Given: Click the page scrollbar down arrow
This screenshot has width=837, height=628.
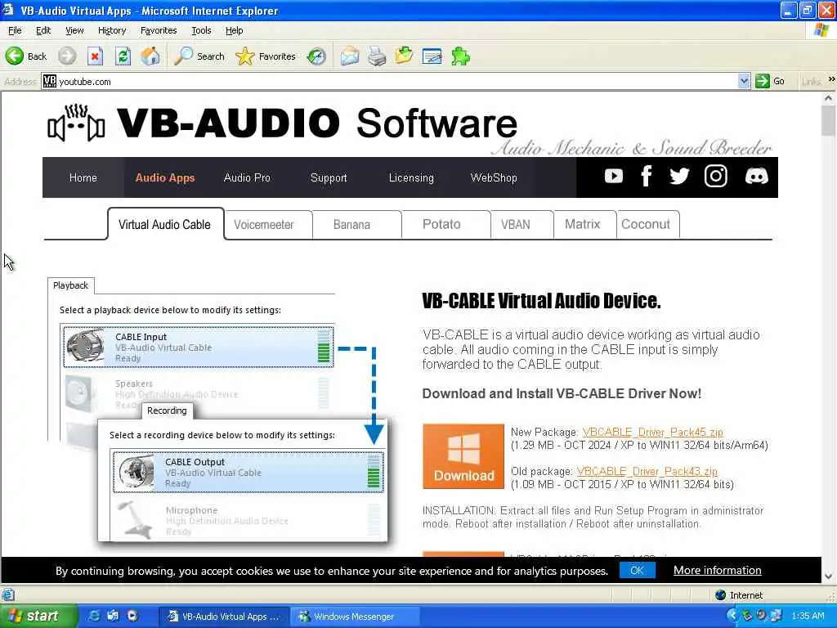Looking at the screenshot, I should point(829,576).
